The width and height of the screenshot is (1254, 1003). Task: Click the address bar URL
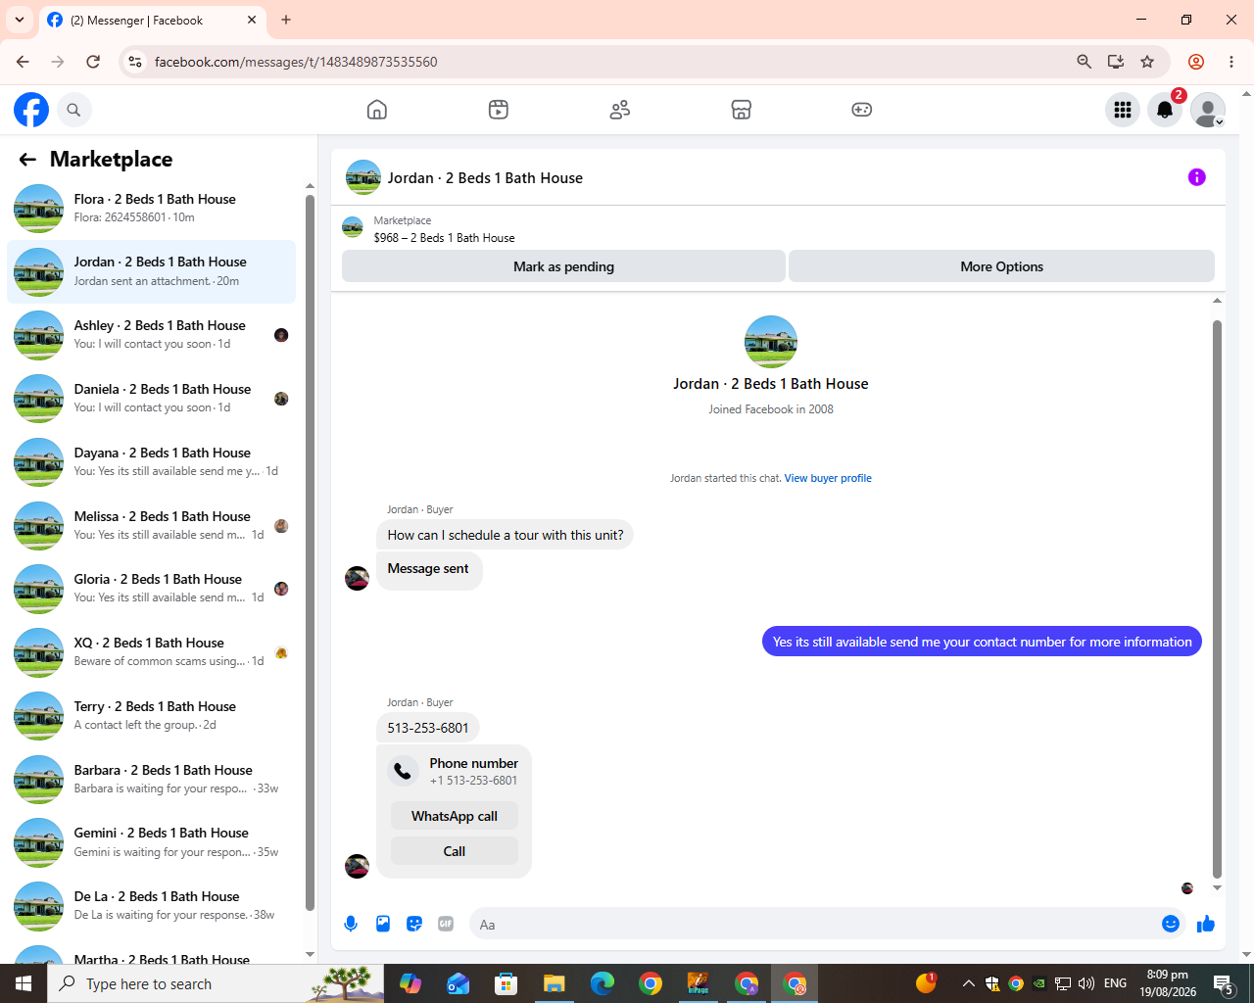coord(296,62)
